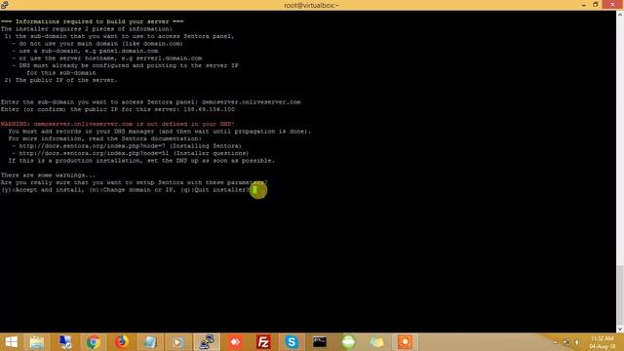The width and height of the screenshot is (624, 351).
Task: Show hidden tray icons arrow
Action: tap(556, 342)
